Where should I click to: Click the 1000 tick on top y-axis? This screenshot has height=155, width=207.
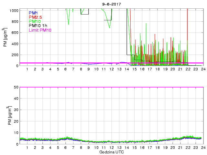(14, 10)
